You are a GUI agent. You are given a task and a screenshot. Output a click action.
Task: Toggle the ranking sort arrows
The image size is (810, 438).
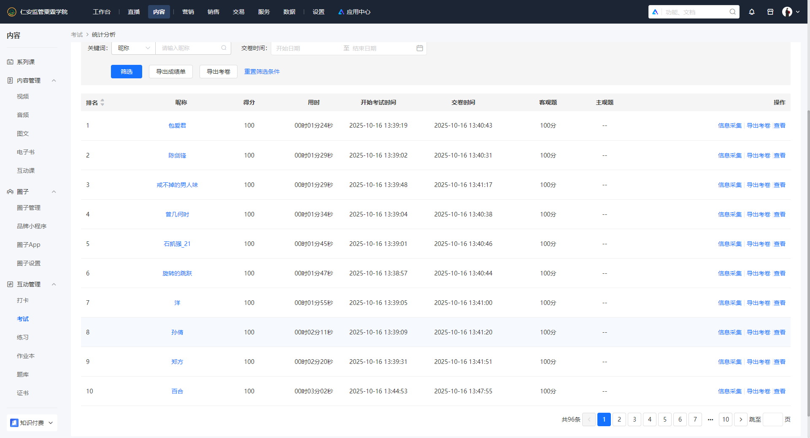click(102, 102)
